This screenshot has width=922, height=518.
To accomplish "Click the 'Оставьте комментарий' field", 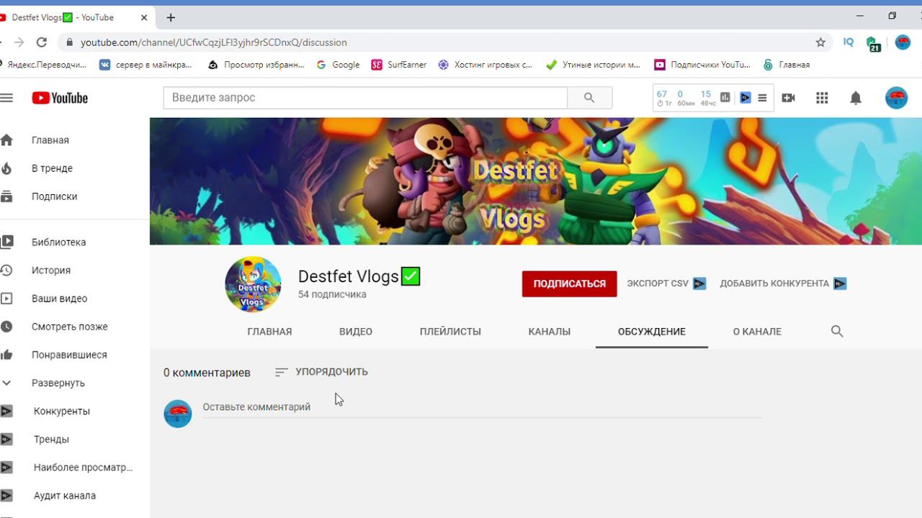I will [482, 407].
